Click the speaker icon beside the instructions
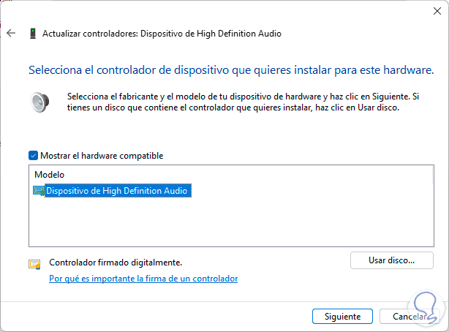The image size is (449, 332). (39, 102)
